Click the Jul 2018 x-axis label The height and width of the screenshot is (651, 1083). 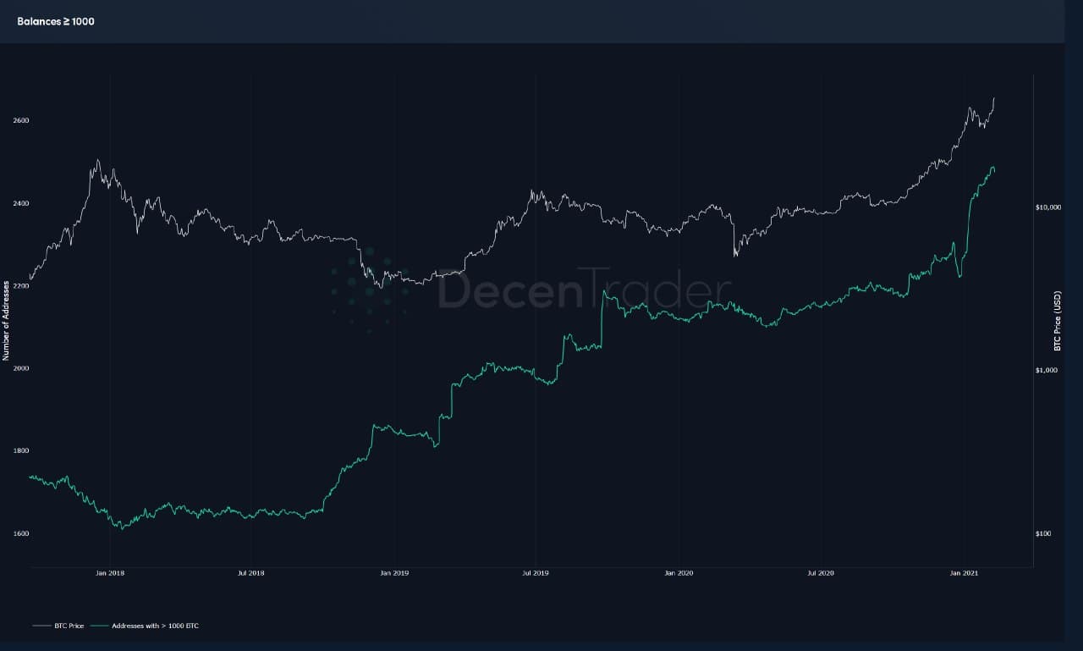coord(251,574)
